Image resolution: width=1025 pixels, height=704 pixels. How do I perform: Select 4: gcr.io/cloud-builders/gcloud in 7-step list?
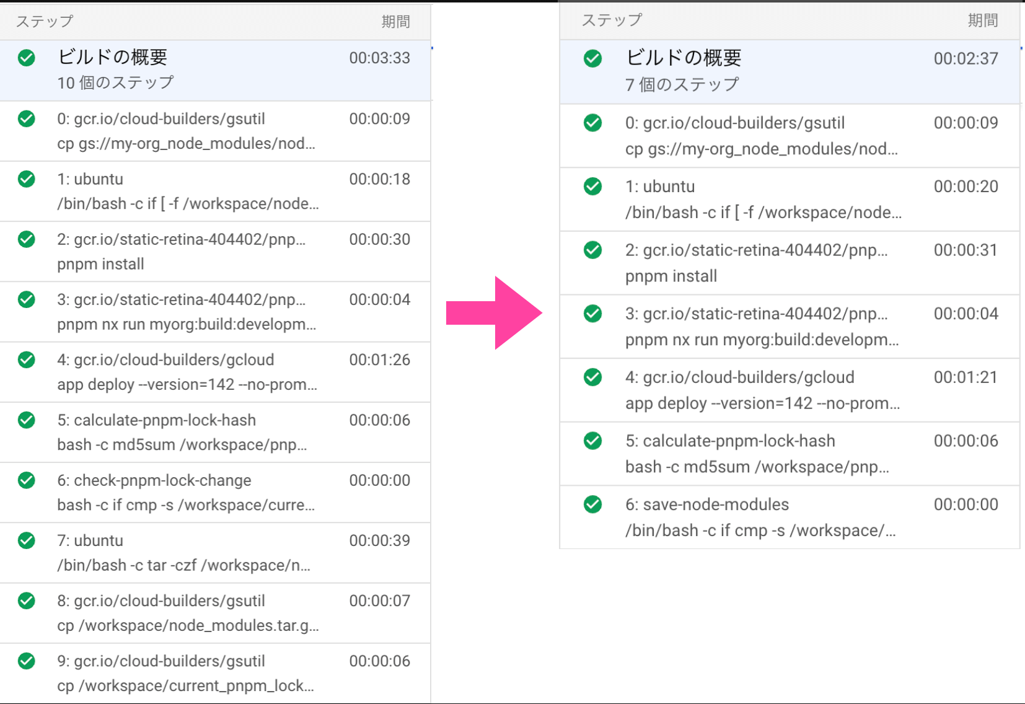point(740,377)
